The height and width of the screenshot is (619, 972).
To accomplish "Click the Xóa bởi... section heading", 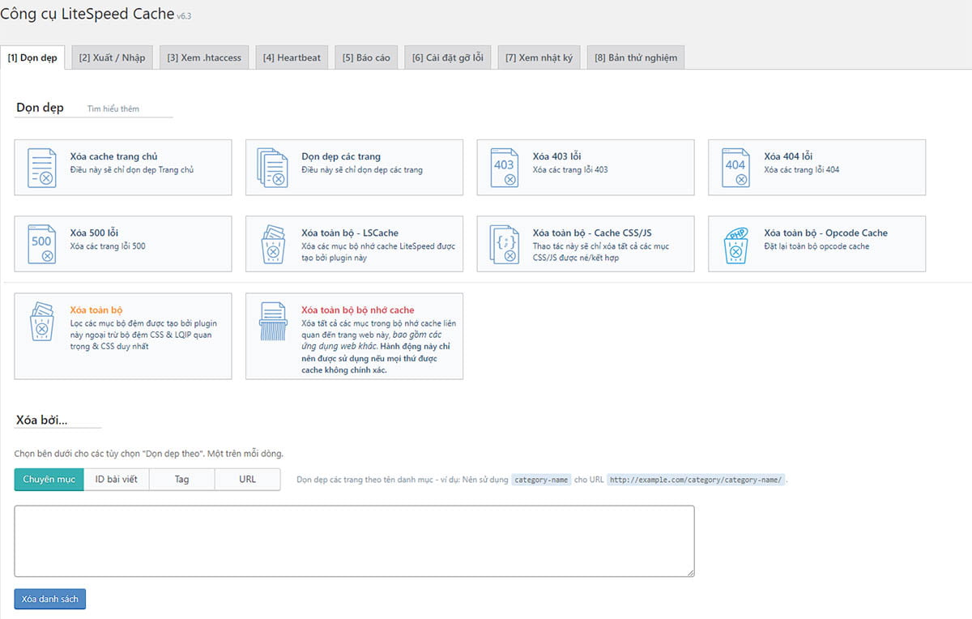I will click(41, 420).
